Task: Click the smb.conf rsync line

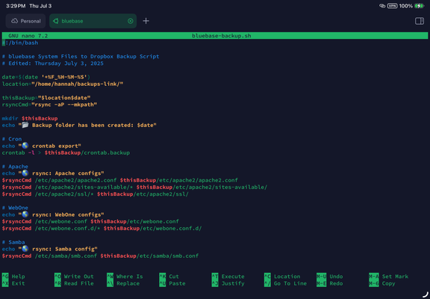Action: (100, 256)
